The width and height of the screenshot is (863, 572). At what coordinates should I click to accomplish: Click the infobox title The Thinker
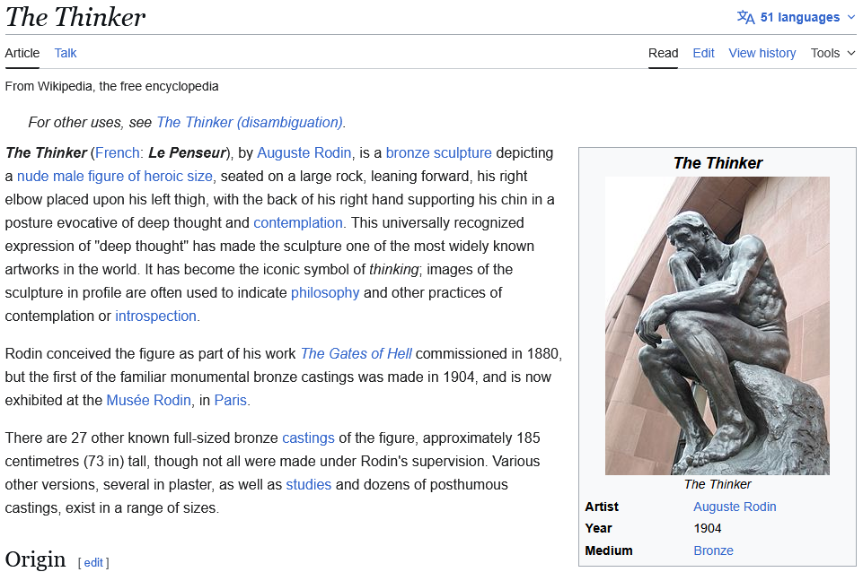point(718,163)
